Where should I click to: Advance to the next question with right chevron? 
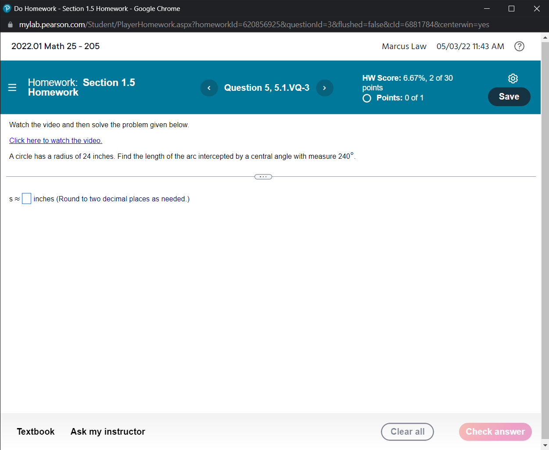(325, 88)
